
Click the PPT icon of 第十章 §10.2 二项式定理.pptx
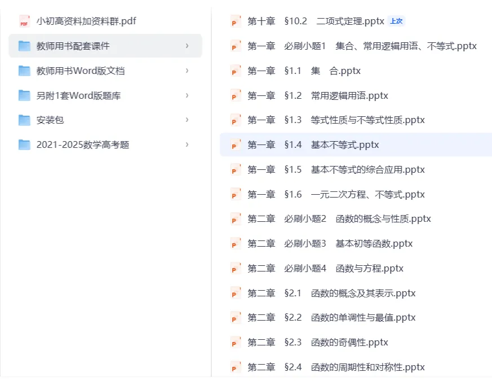coord(236,21)
